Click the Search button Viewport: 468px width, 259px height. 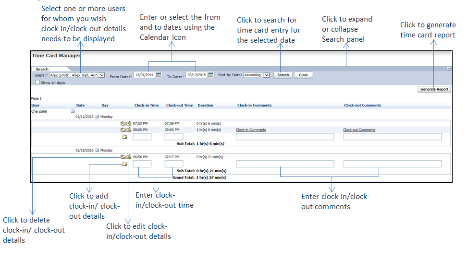point(283,75)
